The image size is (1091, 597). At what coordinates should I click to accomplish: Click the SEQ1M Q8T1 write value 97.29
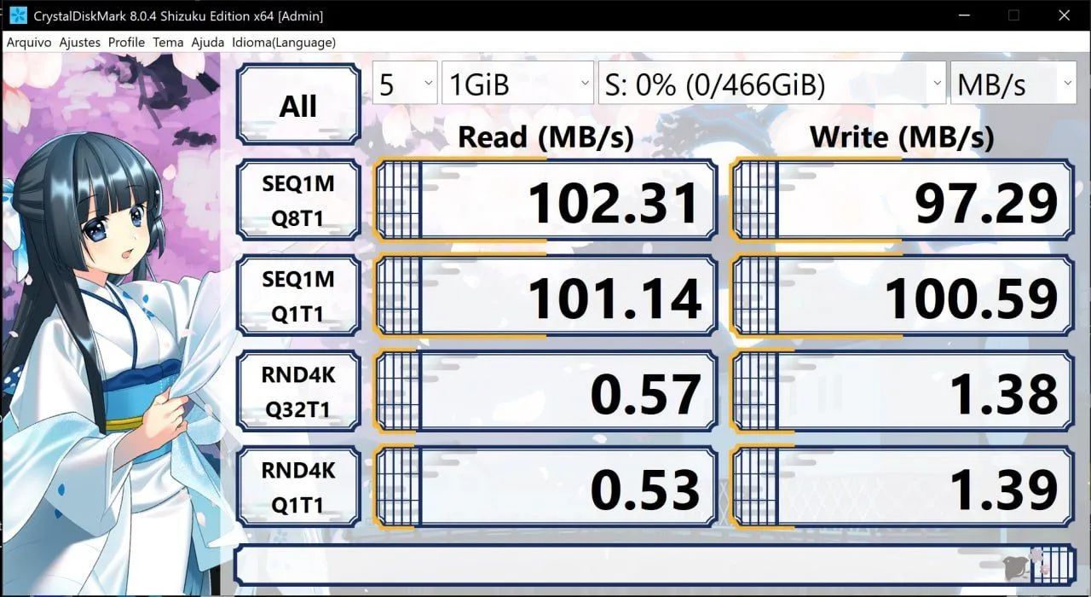click(903, 201)
